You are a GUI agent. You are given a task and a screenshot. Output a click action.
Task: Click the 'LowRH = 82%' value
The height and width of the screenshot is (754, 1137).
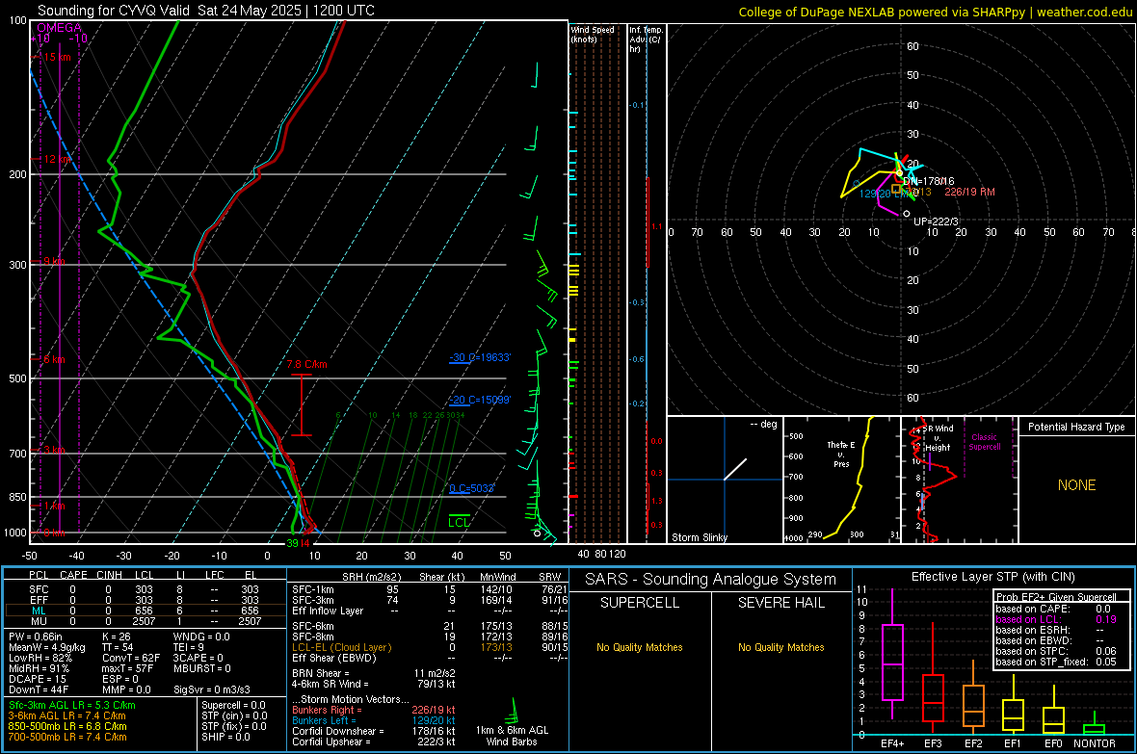pos(40,658)
